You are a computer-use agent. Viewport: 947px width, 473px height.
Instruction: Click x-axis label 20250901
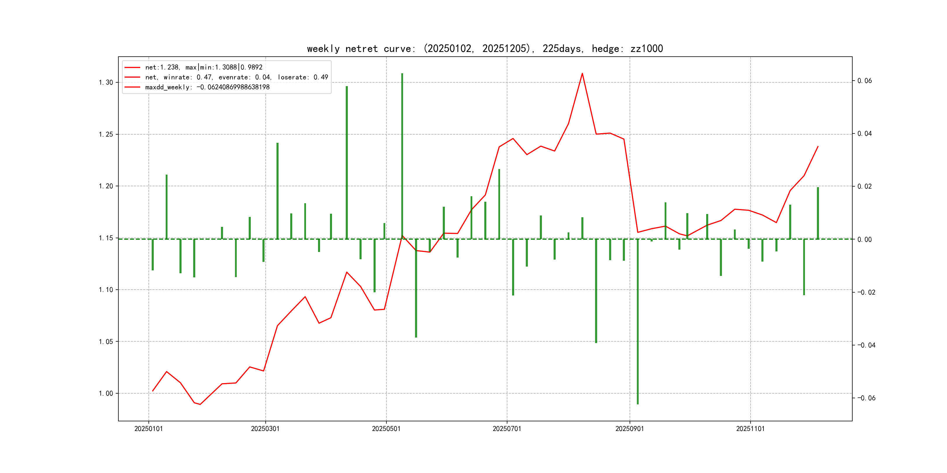click(629, 429)
